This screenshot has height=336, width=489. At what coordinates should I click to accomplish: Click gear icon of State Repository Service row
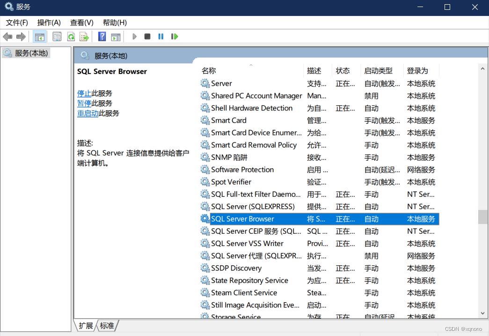[x=205, y=280]
